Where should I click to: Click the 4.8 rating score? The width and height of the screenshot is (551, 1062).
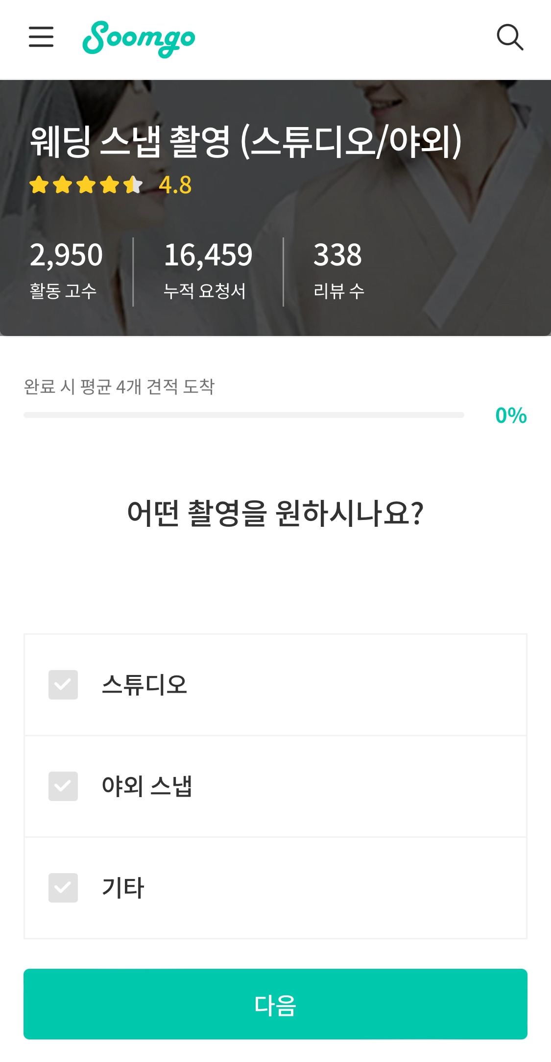coord(175,185)
